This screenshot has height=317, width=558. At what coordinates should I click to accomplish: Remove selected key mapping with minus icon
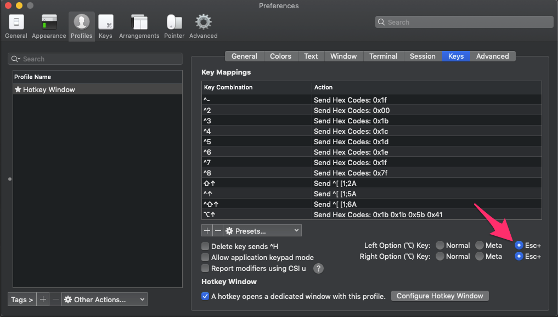click(x=217, y=230)
